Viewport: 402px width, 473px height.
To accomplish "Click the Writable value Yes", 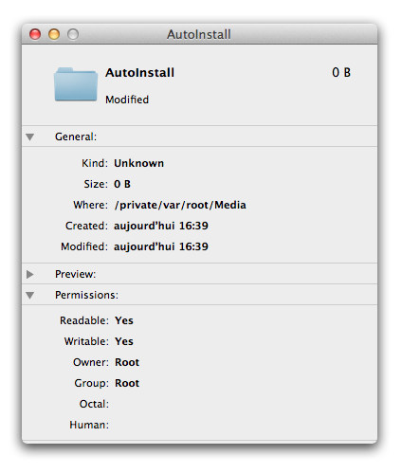I will tap(124, 341).
